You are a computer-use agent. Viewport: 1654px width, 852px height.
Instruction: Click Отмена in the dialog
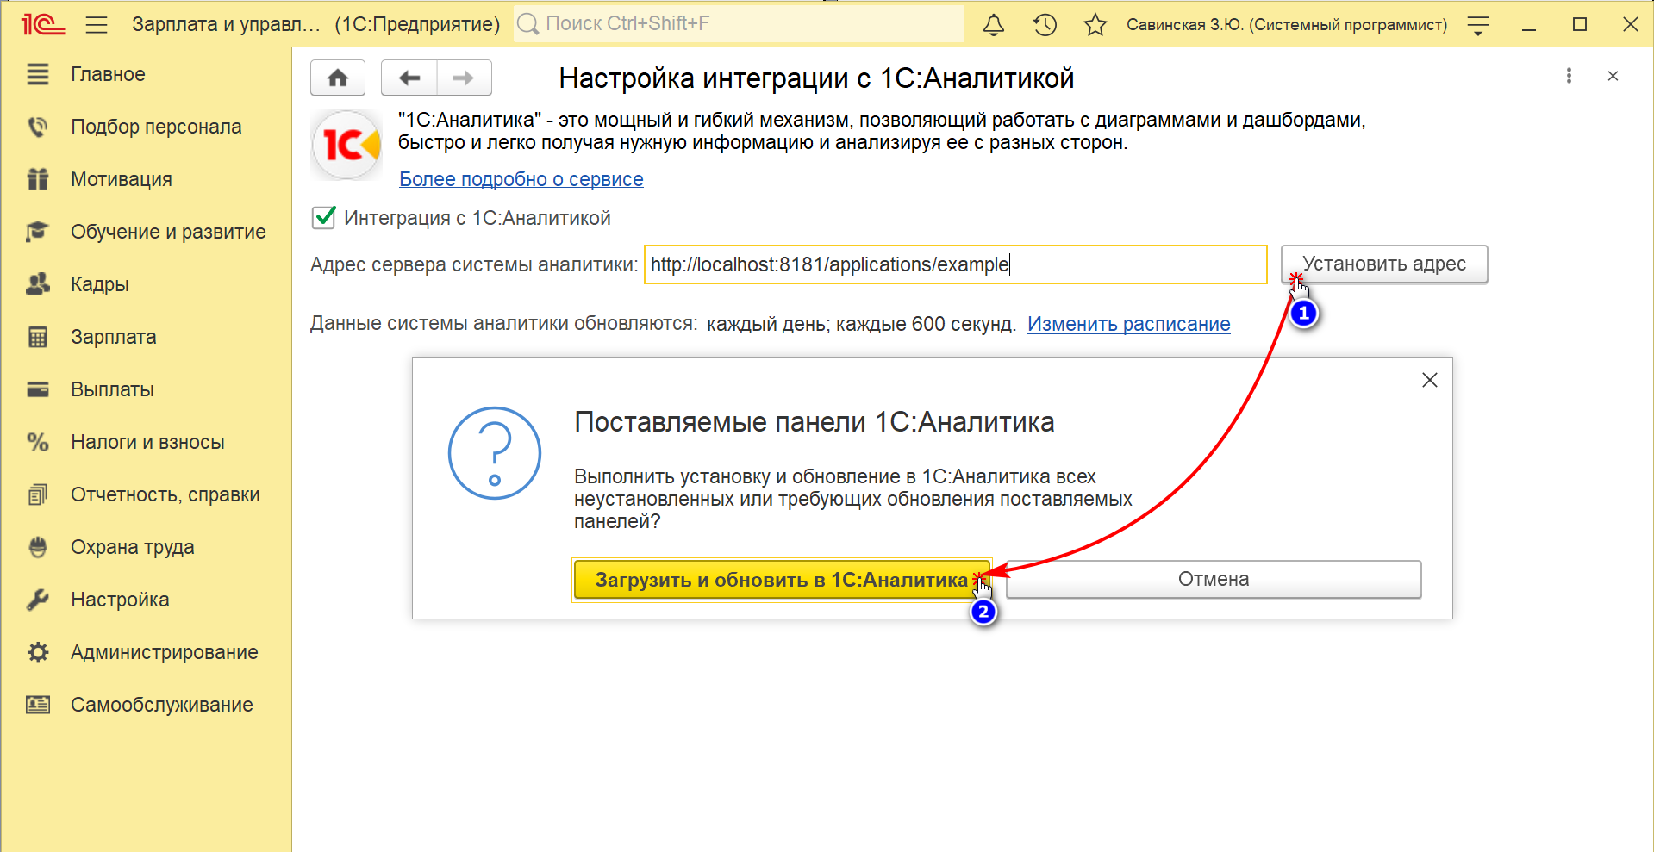coord(1214,580)
